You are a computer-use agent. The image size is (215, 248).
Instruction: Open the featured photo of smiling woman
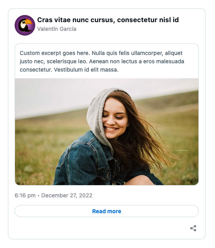click(107, 132)
